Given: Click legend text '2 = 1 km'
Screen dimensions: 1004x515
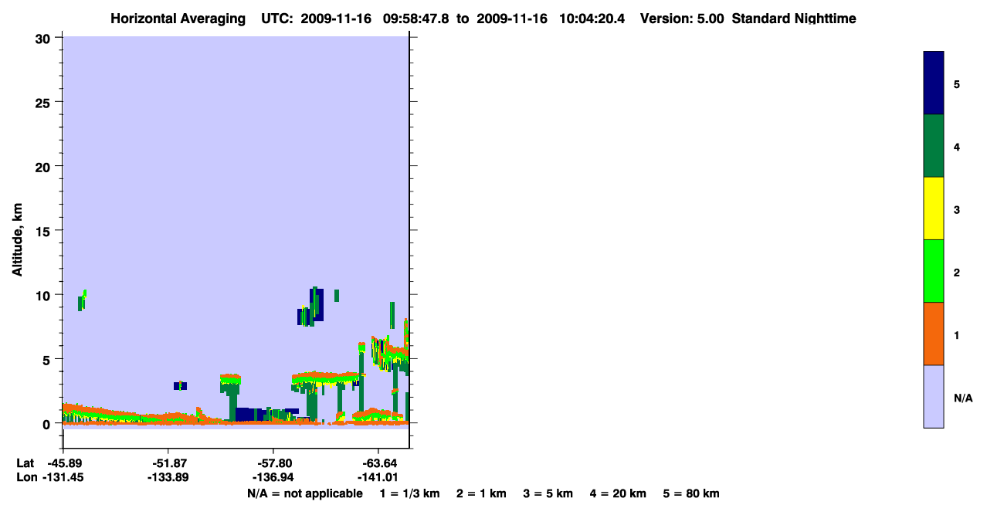Looking at the screenshot, I should pos(481,493).
